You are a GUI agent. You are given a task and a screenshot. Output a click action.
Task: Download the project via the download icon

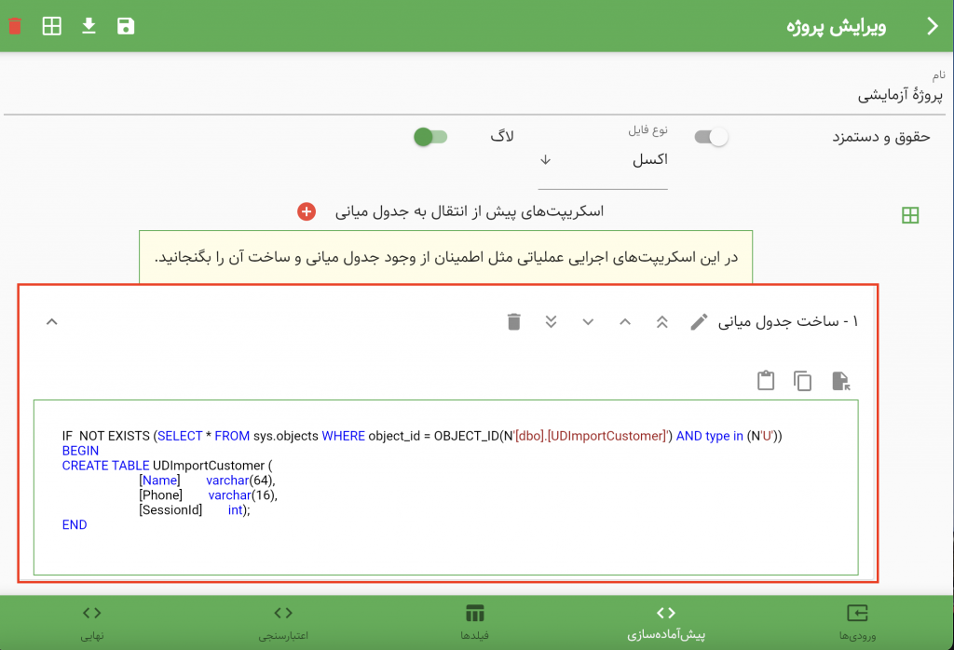point(89,25)
